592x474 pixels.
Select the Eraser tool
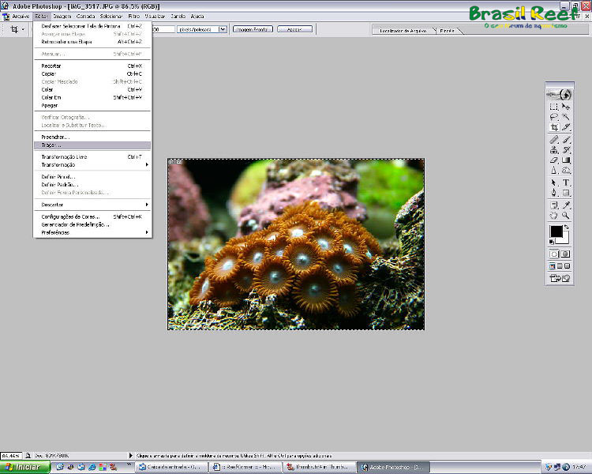(x=554, y=160)
